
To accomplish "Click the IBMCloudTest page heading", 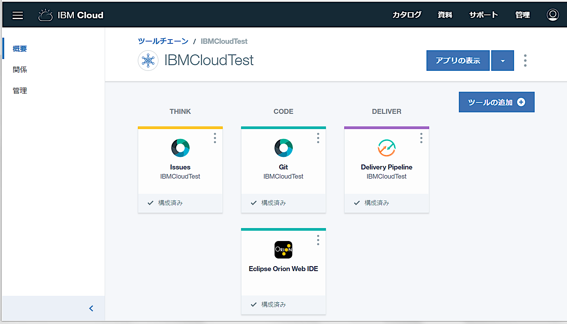I will (209, 60).
